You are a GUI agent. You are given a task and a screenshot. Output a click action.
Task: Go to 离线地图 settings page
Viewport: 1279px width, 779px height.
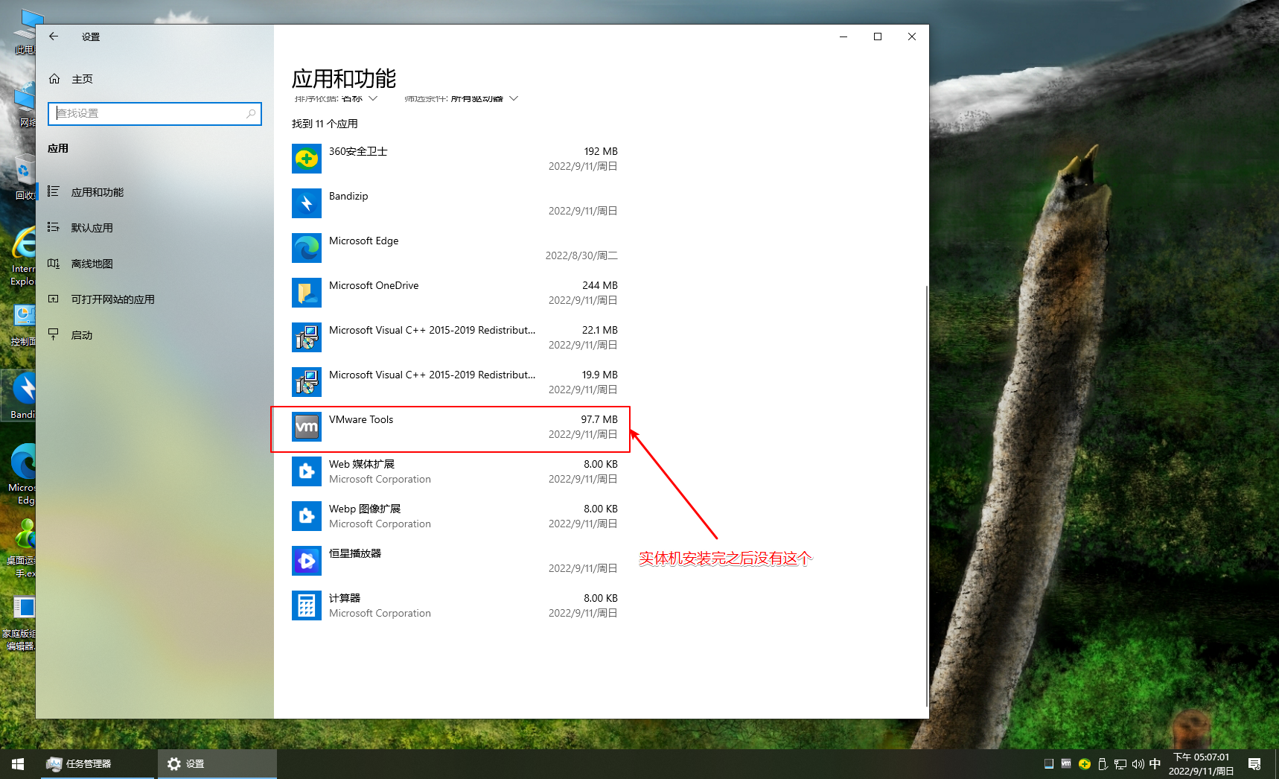[x=92, y=264]
